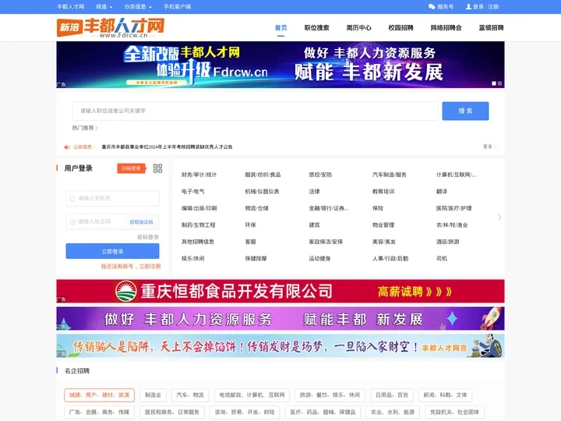Go to 首页 tab
The image size is (561, 421).
280,27
